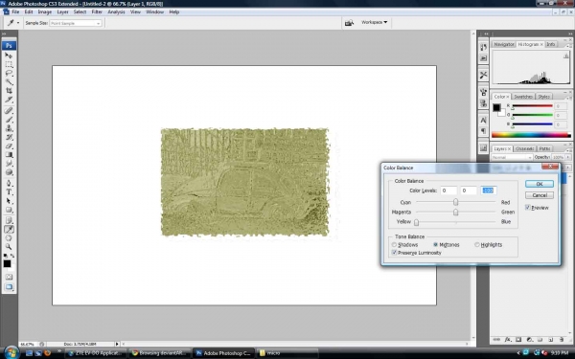Select the Healing Brush tool
Viewport: 575px width, 359px height.
(x=9, y=111)
